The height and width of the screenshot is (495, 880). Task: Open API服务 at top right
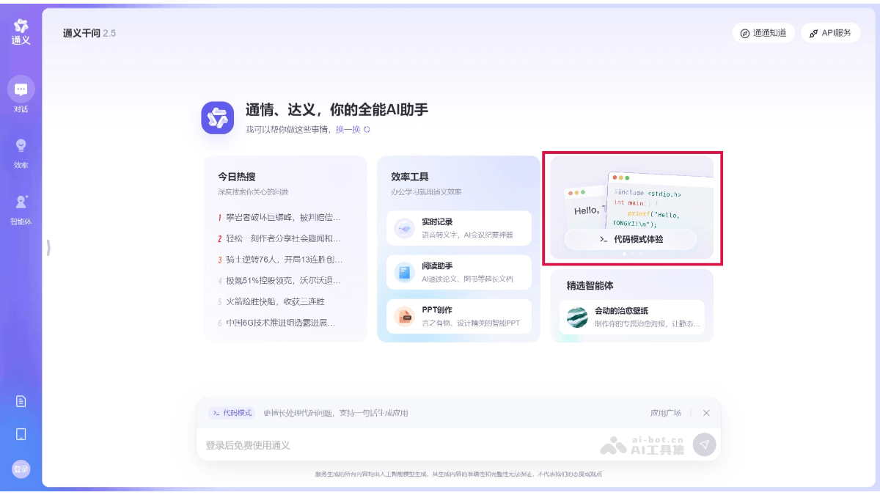830,33
